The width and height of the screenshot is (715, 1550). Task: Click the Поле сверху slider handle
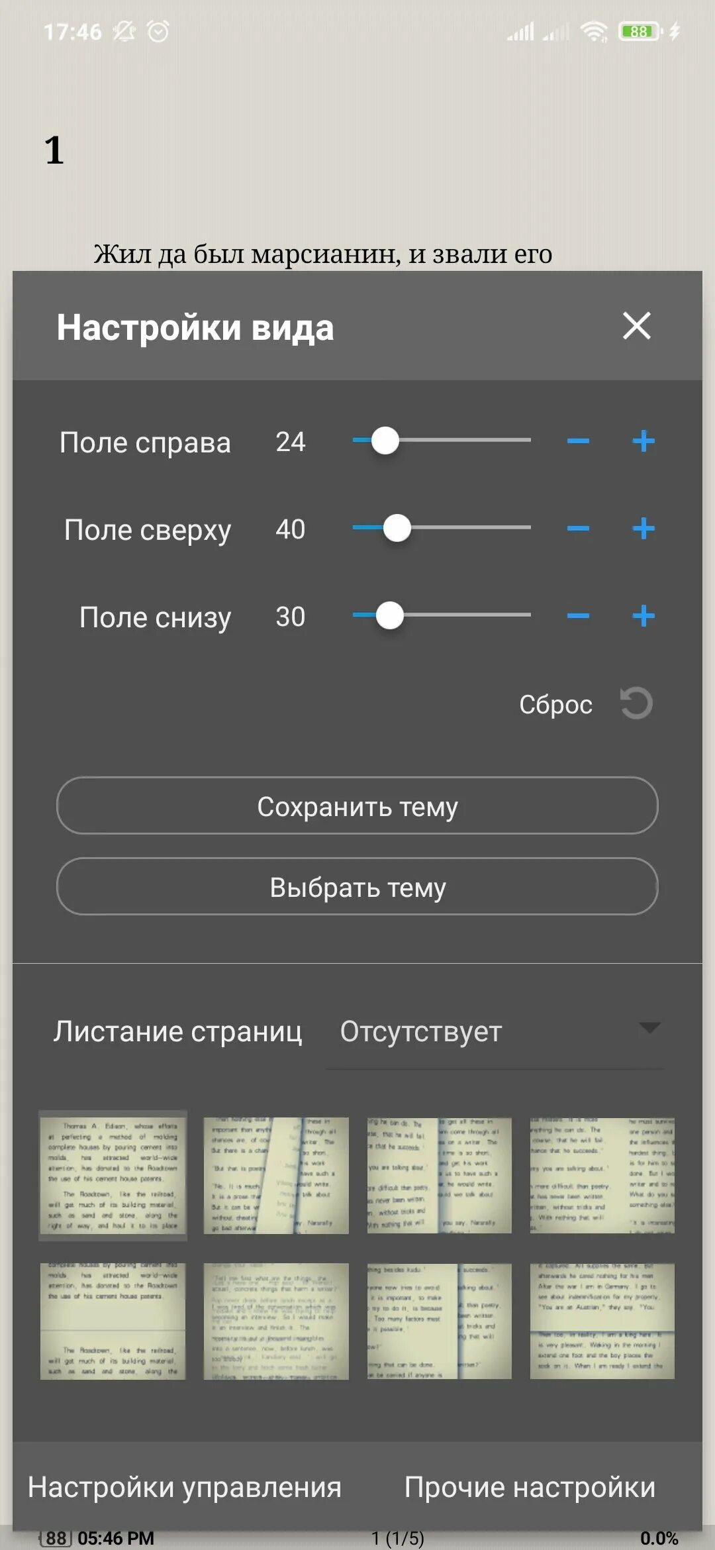point(397,528)
